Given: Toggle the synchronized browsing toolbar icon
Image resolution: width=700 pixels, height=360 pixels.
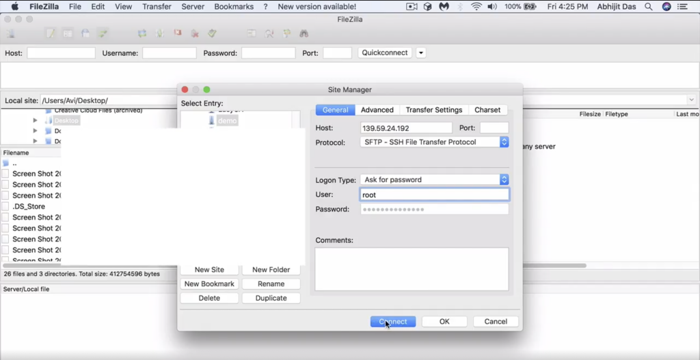Looking at the screenshot, I should coord(286,34).
